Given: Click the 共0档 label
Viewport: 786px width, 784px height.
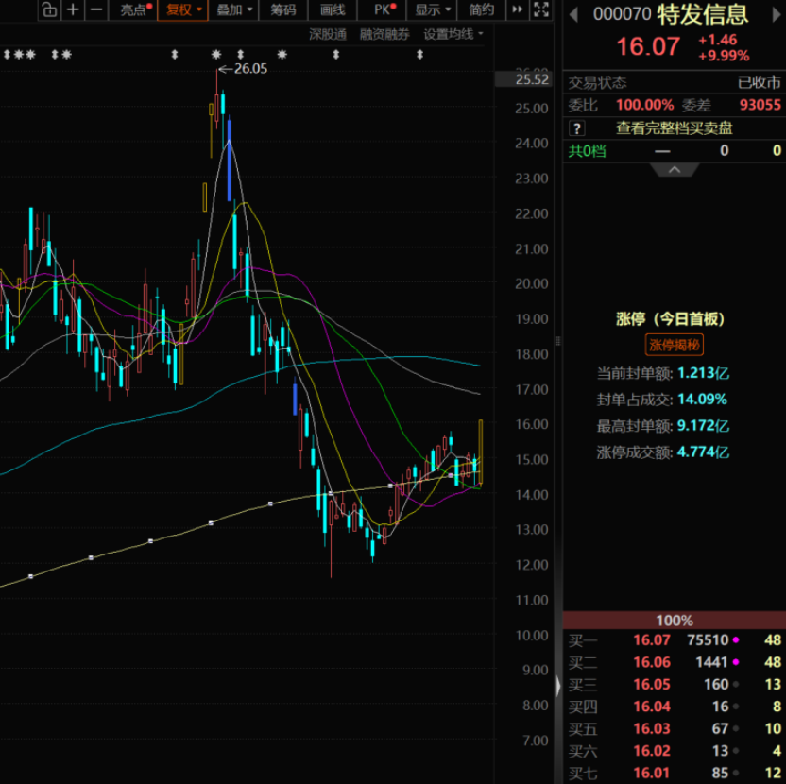Looking at the screenshot, I should (x=587, y=151).
